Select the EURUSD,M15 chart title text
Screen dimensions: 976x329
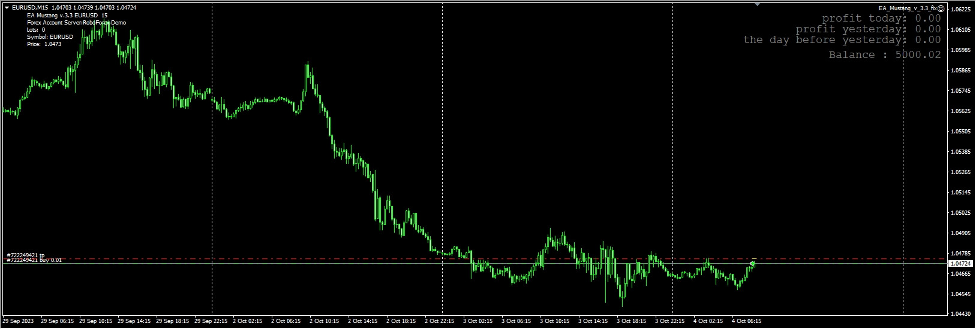point(30,7)
